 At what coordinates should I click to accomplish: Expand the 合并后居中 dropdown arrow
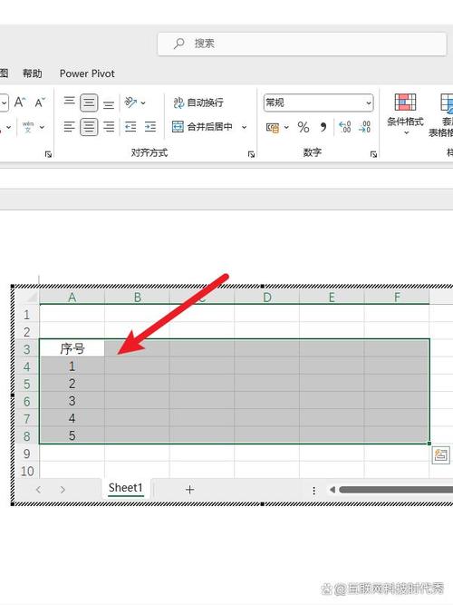[244, 127]
